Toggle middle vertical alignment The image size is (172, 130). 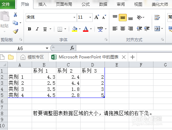[123, 18]
